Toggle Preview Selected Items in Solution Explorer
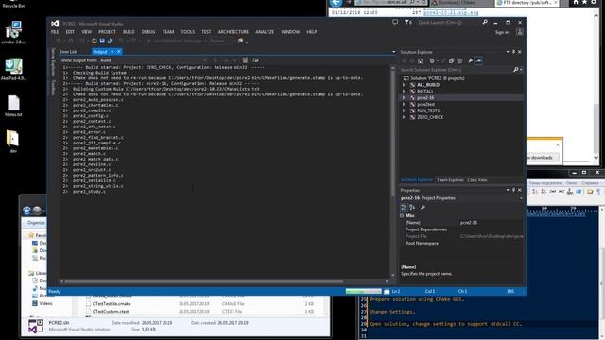Image resolution: width=605 pixels, height=340 pixels. (x=478, y=60)
